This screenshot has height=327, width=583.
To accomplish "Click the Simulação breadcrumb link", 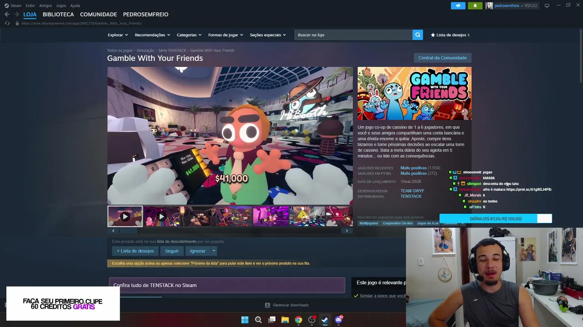I will 145,50.
